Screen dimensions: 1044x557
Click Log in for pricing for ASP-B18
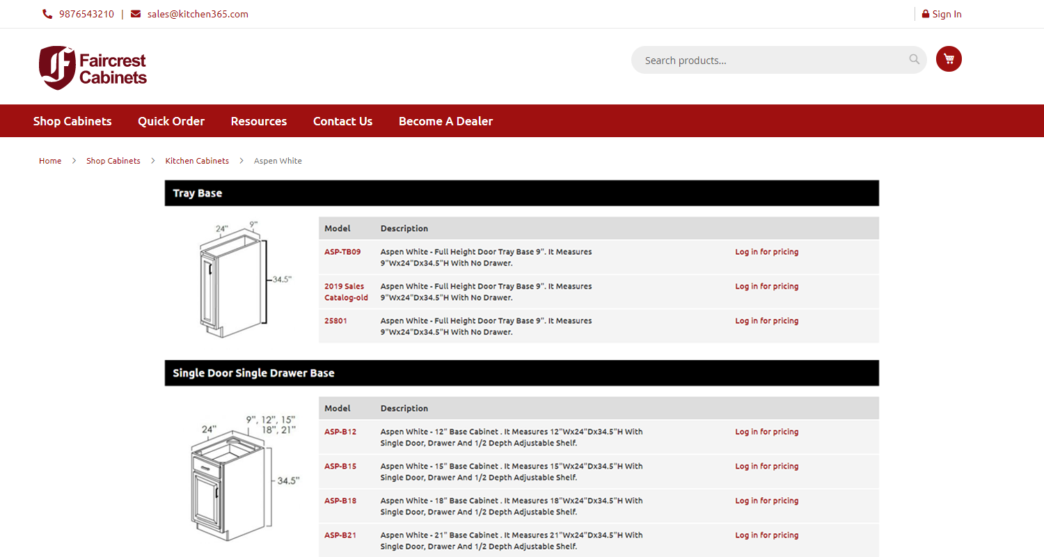(x=767, y=501)
